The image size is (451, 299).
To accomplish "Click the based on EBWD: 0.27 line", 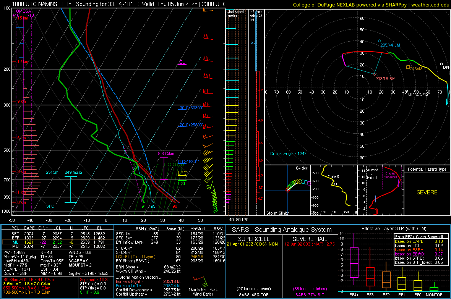I will click(419, 254).
